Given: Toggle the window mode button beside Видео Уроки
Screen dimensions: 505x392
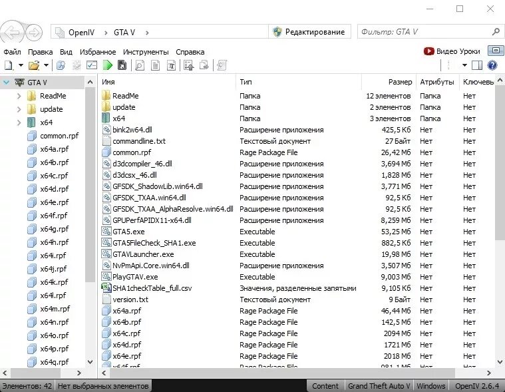Looking at the screenshot, I should (x=496, y=51).
